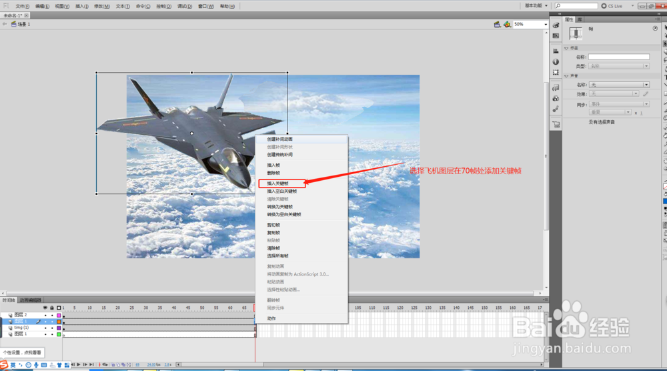Choose 创建传统补间 in the context menu
This screenshot has width=667, height=371.
(279, 154)
